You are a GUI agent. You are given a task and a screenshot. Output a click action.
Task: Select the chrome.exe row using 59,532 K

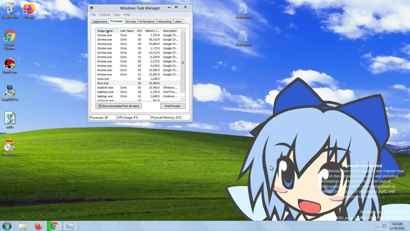pos(138,40)
